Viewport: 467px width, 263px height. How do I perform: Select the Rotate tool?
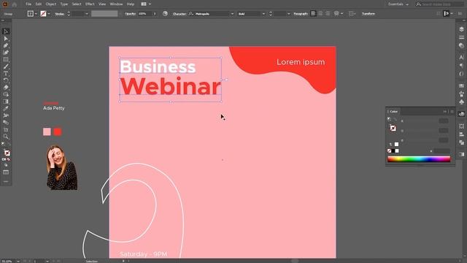click(x=6, y=80)
